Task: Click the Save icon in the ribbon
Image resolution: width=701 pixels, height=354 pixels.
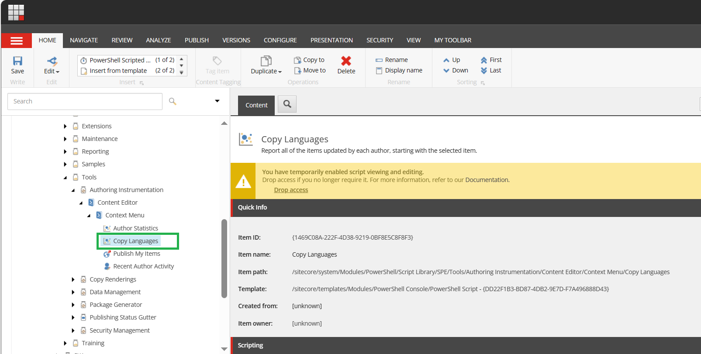Action: [x=17, y=61]
